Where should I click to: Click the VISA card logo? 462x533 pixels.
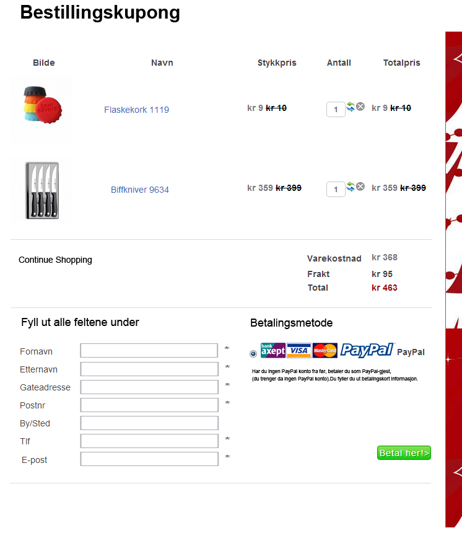coord(299,350)
